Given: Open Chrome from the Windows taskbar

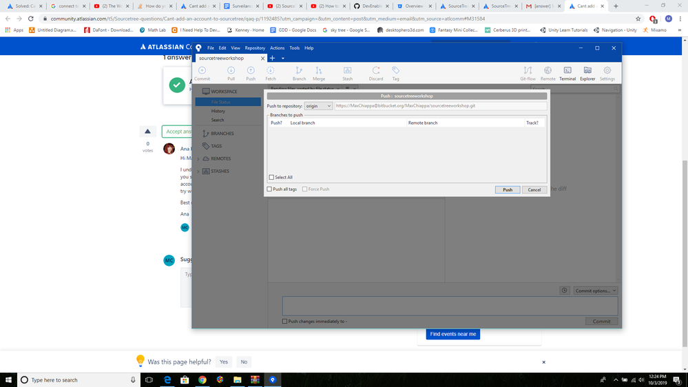Looking at the screenshot, I should click(202, 380).
